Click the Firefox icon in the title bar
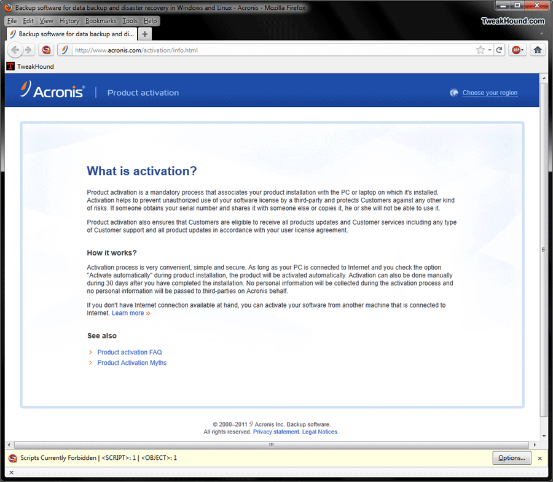 pos(9,7)
